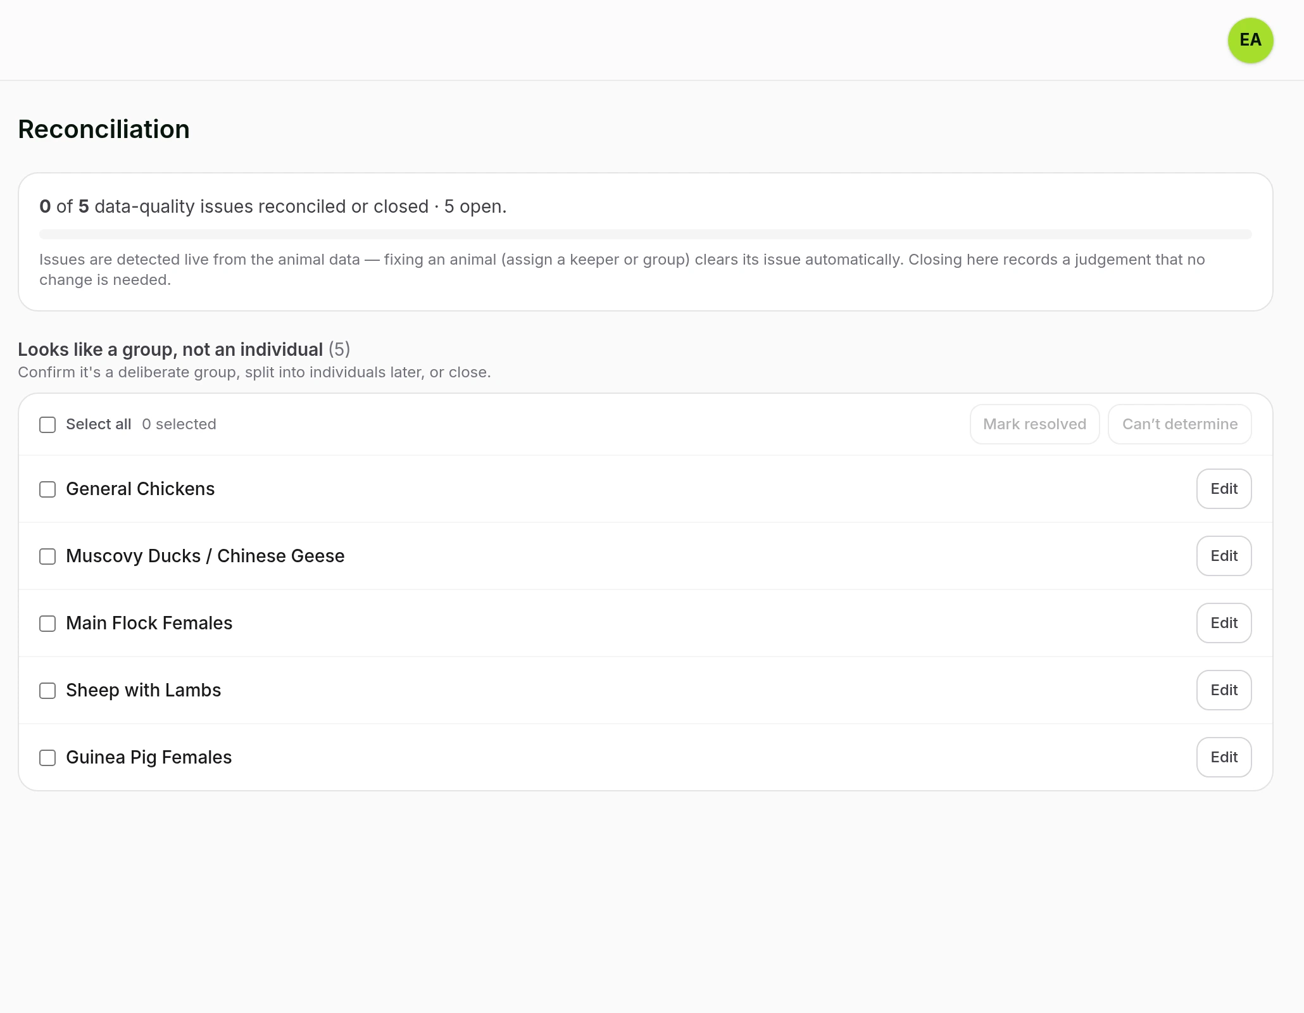Tick the Sheep with Lambs checkbox

coord(47,691)
